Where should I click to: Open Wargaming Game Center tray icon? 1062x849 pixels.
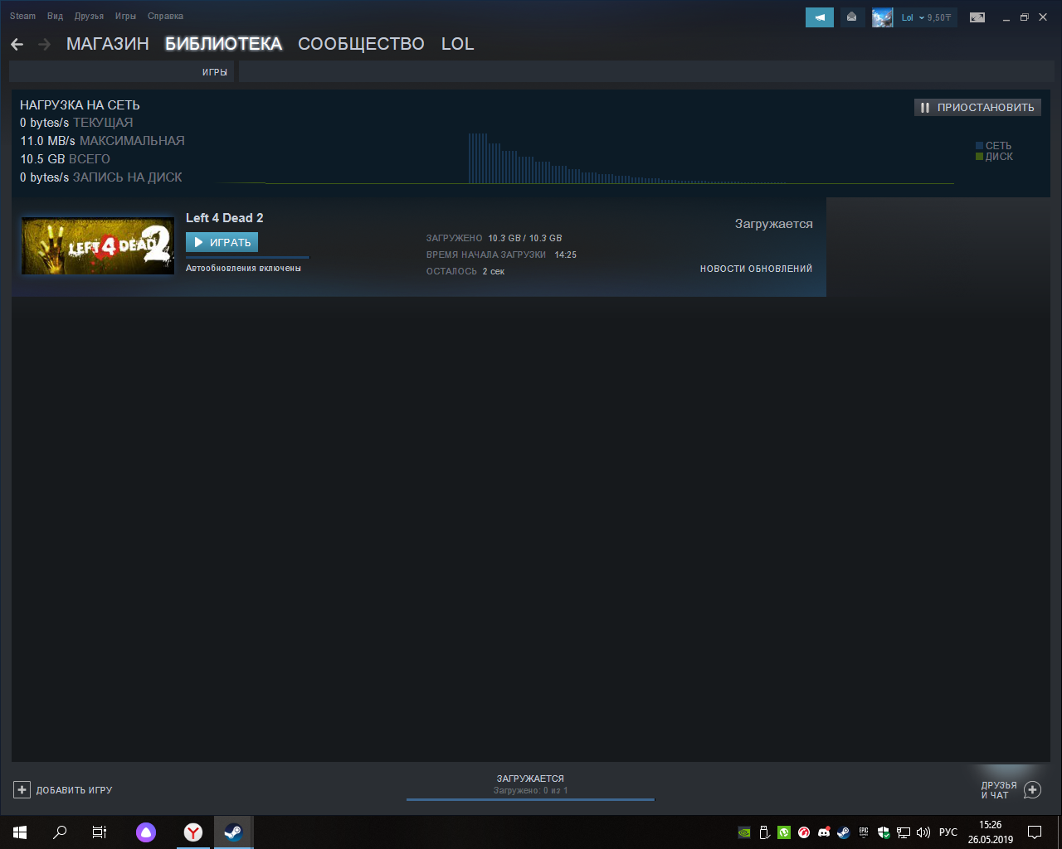tap(804, 832)
